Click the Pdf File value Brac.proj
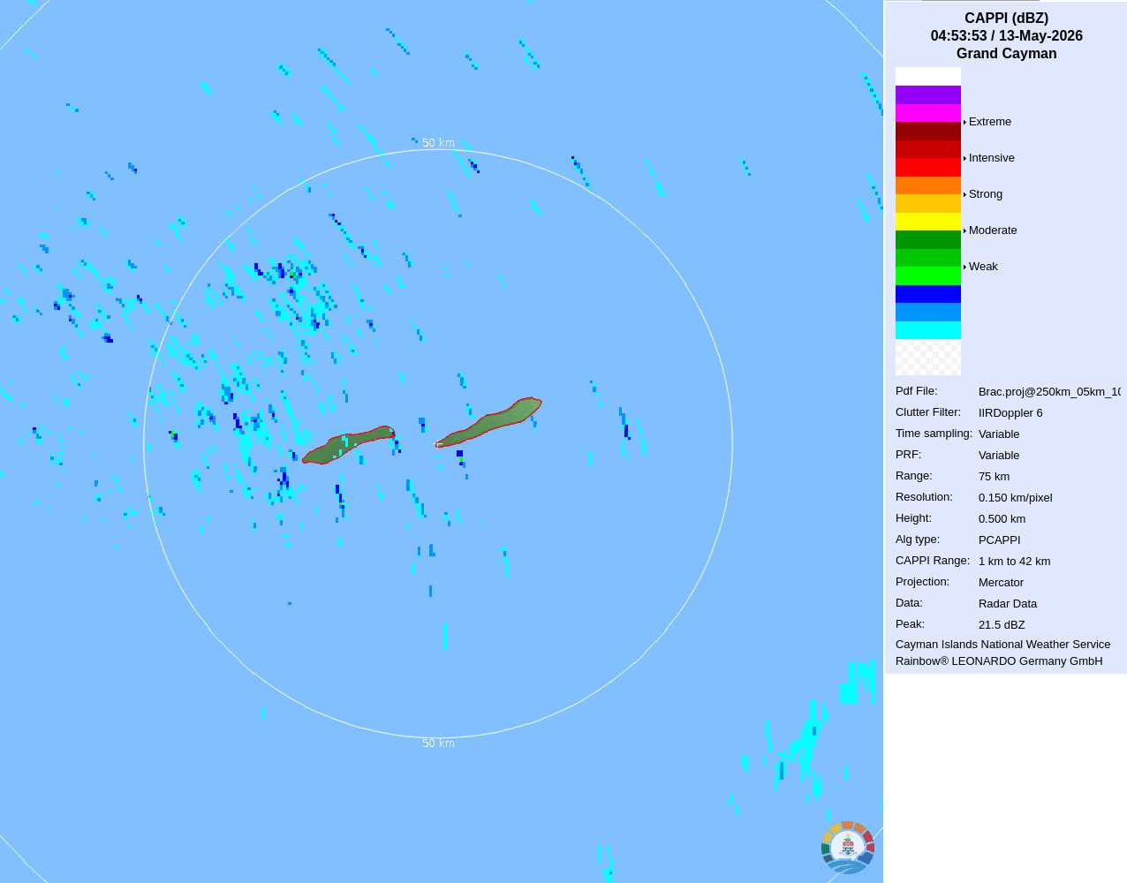1127x883 pixels. click(1049, 392)
